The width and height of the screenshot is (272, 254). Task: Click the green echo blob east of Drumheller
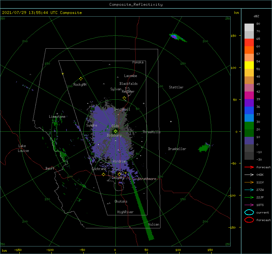tap(204, 148)
